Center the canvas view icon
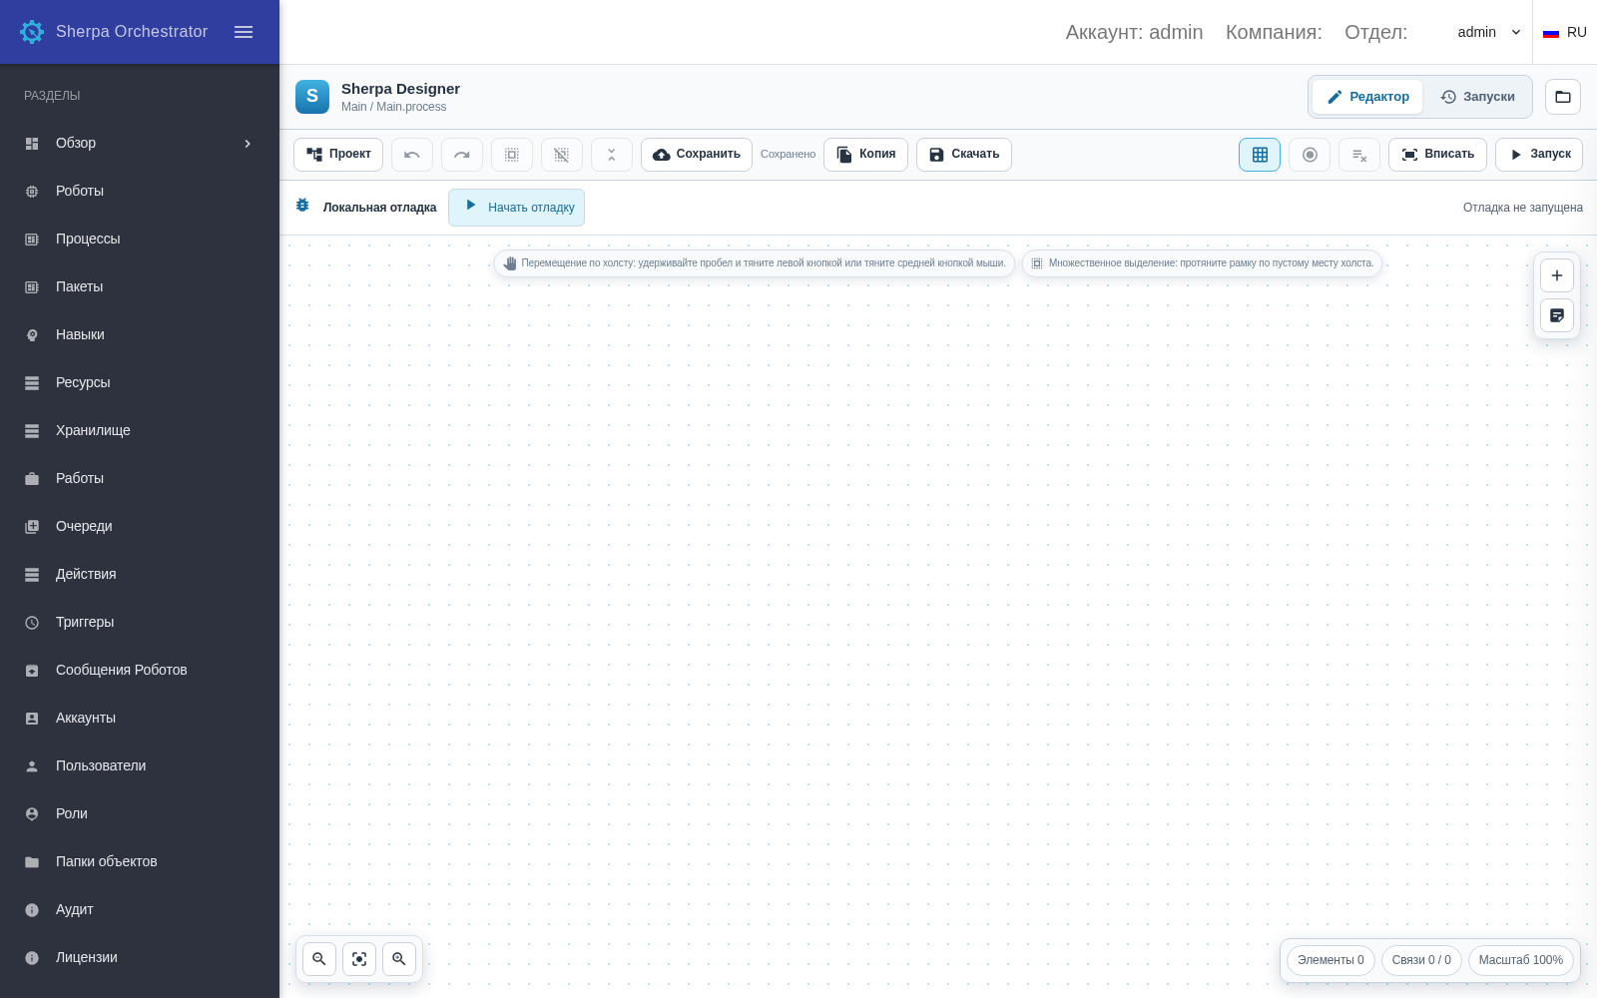Screen dimensions: 1597x998 359,959
